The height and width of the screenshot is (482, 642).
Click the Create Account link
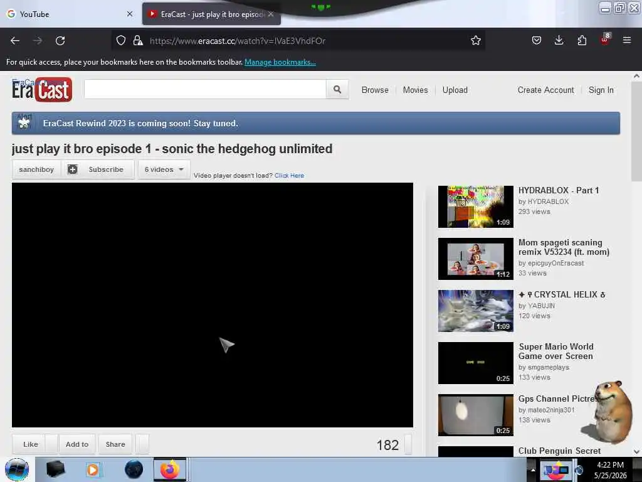[546, 90]
